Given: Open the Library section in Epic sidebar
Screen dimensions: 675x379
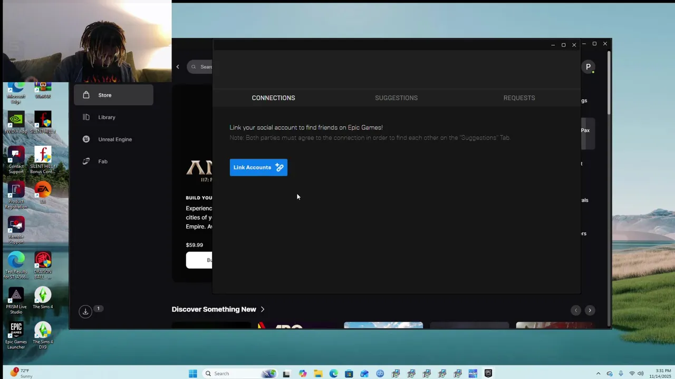Looking at the screenshot, I should tap(113, 117).
